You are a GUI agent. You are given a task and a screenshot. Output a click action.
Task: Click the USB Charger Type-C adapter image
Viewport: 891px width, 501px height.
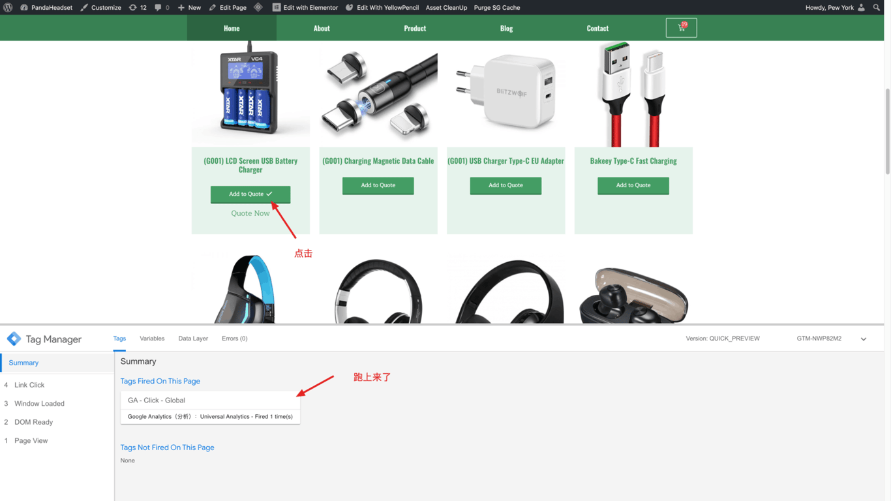click(506, 93)
